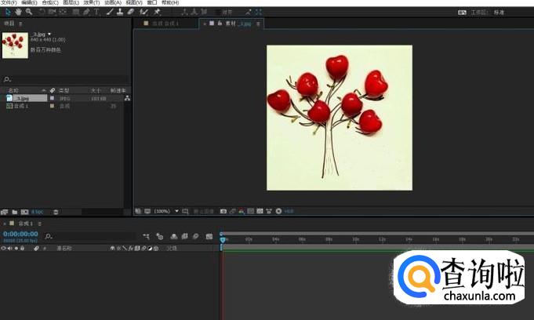Click the 0:00:00:00 current timecode field
The height and width of the screenshot is (320, 534).
(x=20, y=234)
